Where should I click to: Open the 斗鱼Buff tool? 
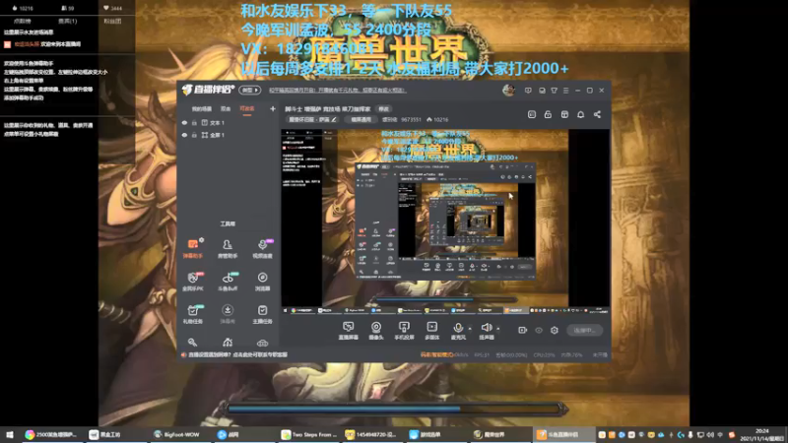point(228,282)
